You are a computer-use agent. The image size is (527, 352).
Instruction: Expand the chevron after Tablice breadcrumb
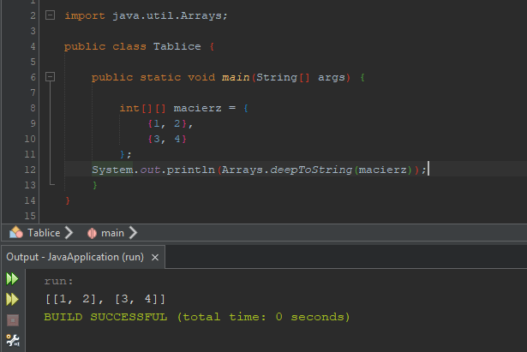click(69, 232)
